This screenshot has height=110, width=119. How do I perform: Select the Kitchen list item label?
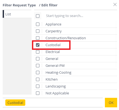click(51, 79)
